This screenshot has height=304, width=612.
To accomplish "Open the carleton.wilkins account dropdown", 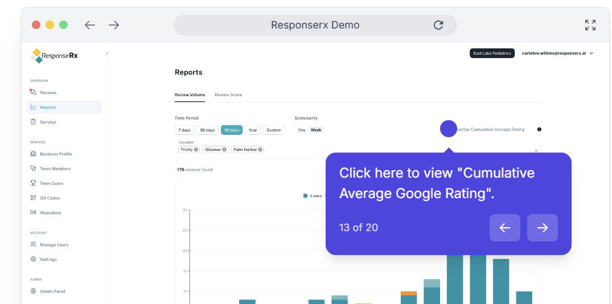I will tap(557, 53).
